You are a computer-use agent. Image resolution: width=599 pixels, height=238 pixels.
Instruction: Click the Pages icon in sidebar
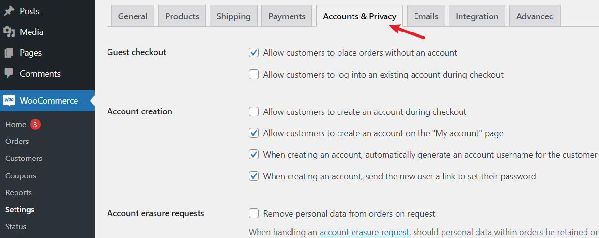tap(9, 53)
